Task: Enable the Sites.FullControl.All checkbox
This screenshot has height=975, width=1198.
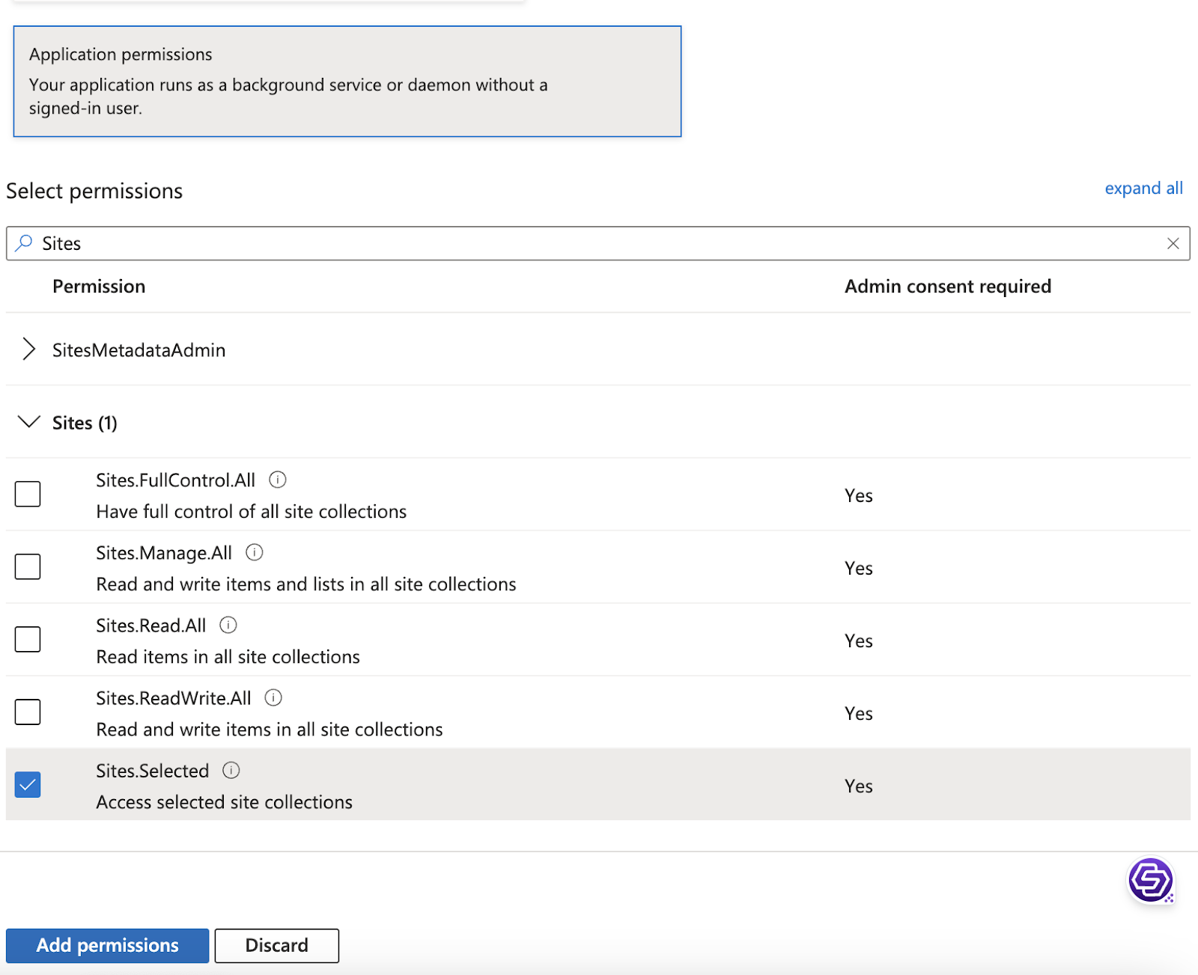Action: (x=28, y=494)
